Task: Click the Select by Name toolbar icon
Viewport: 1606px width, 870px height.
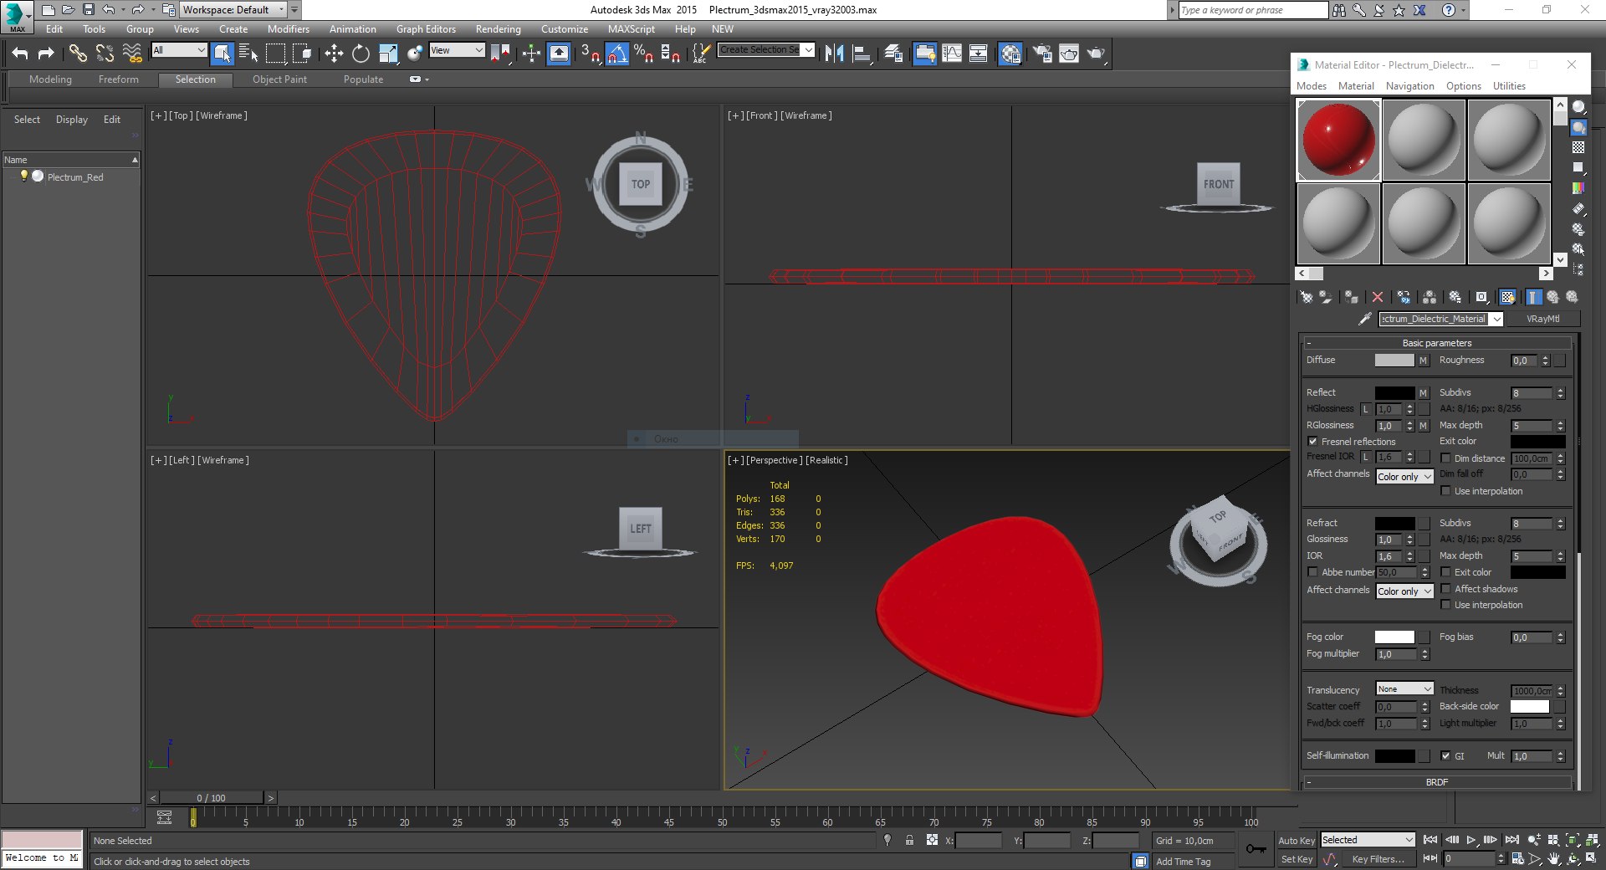Action: pyautogui.click(x=248, y=54)
